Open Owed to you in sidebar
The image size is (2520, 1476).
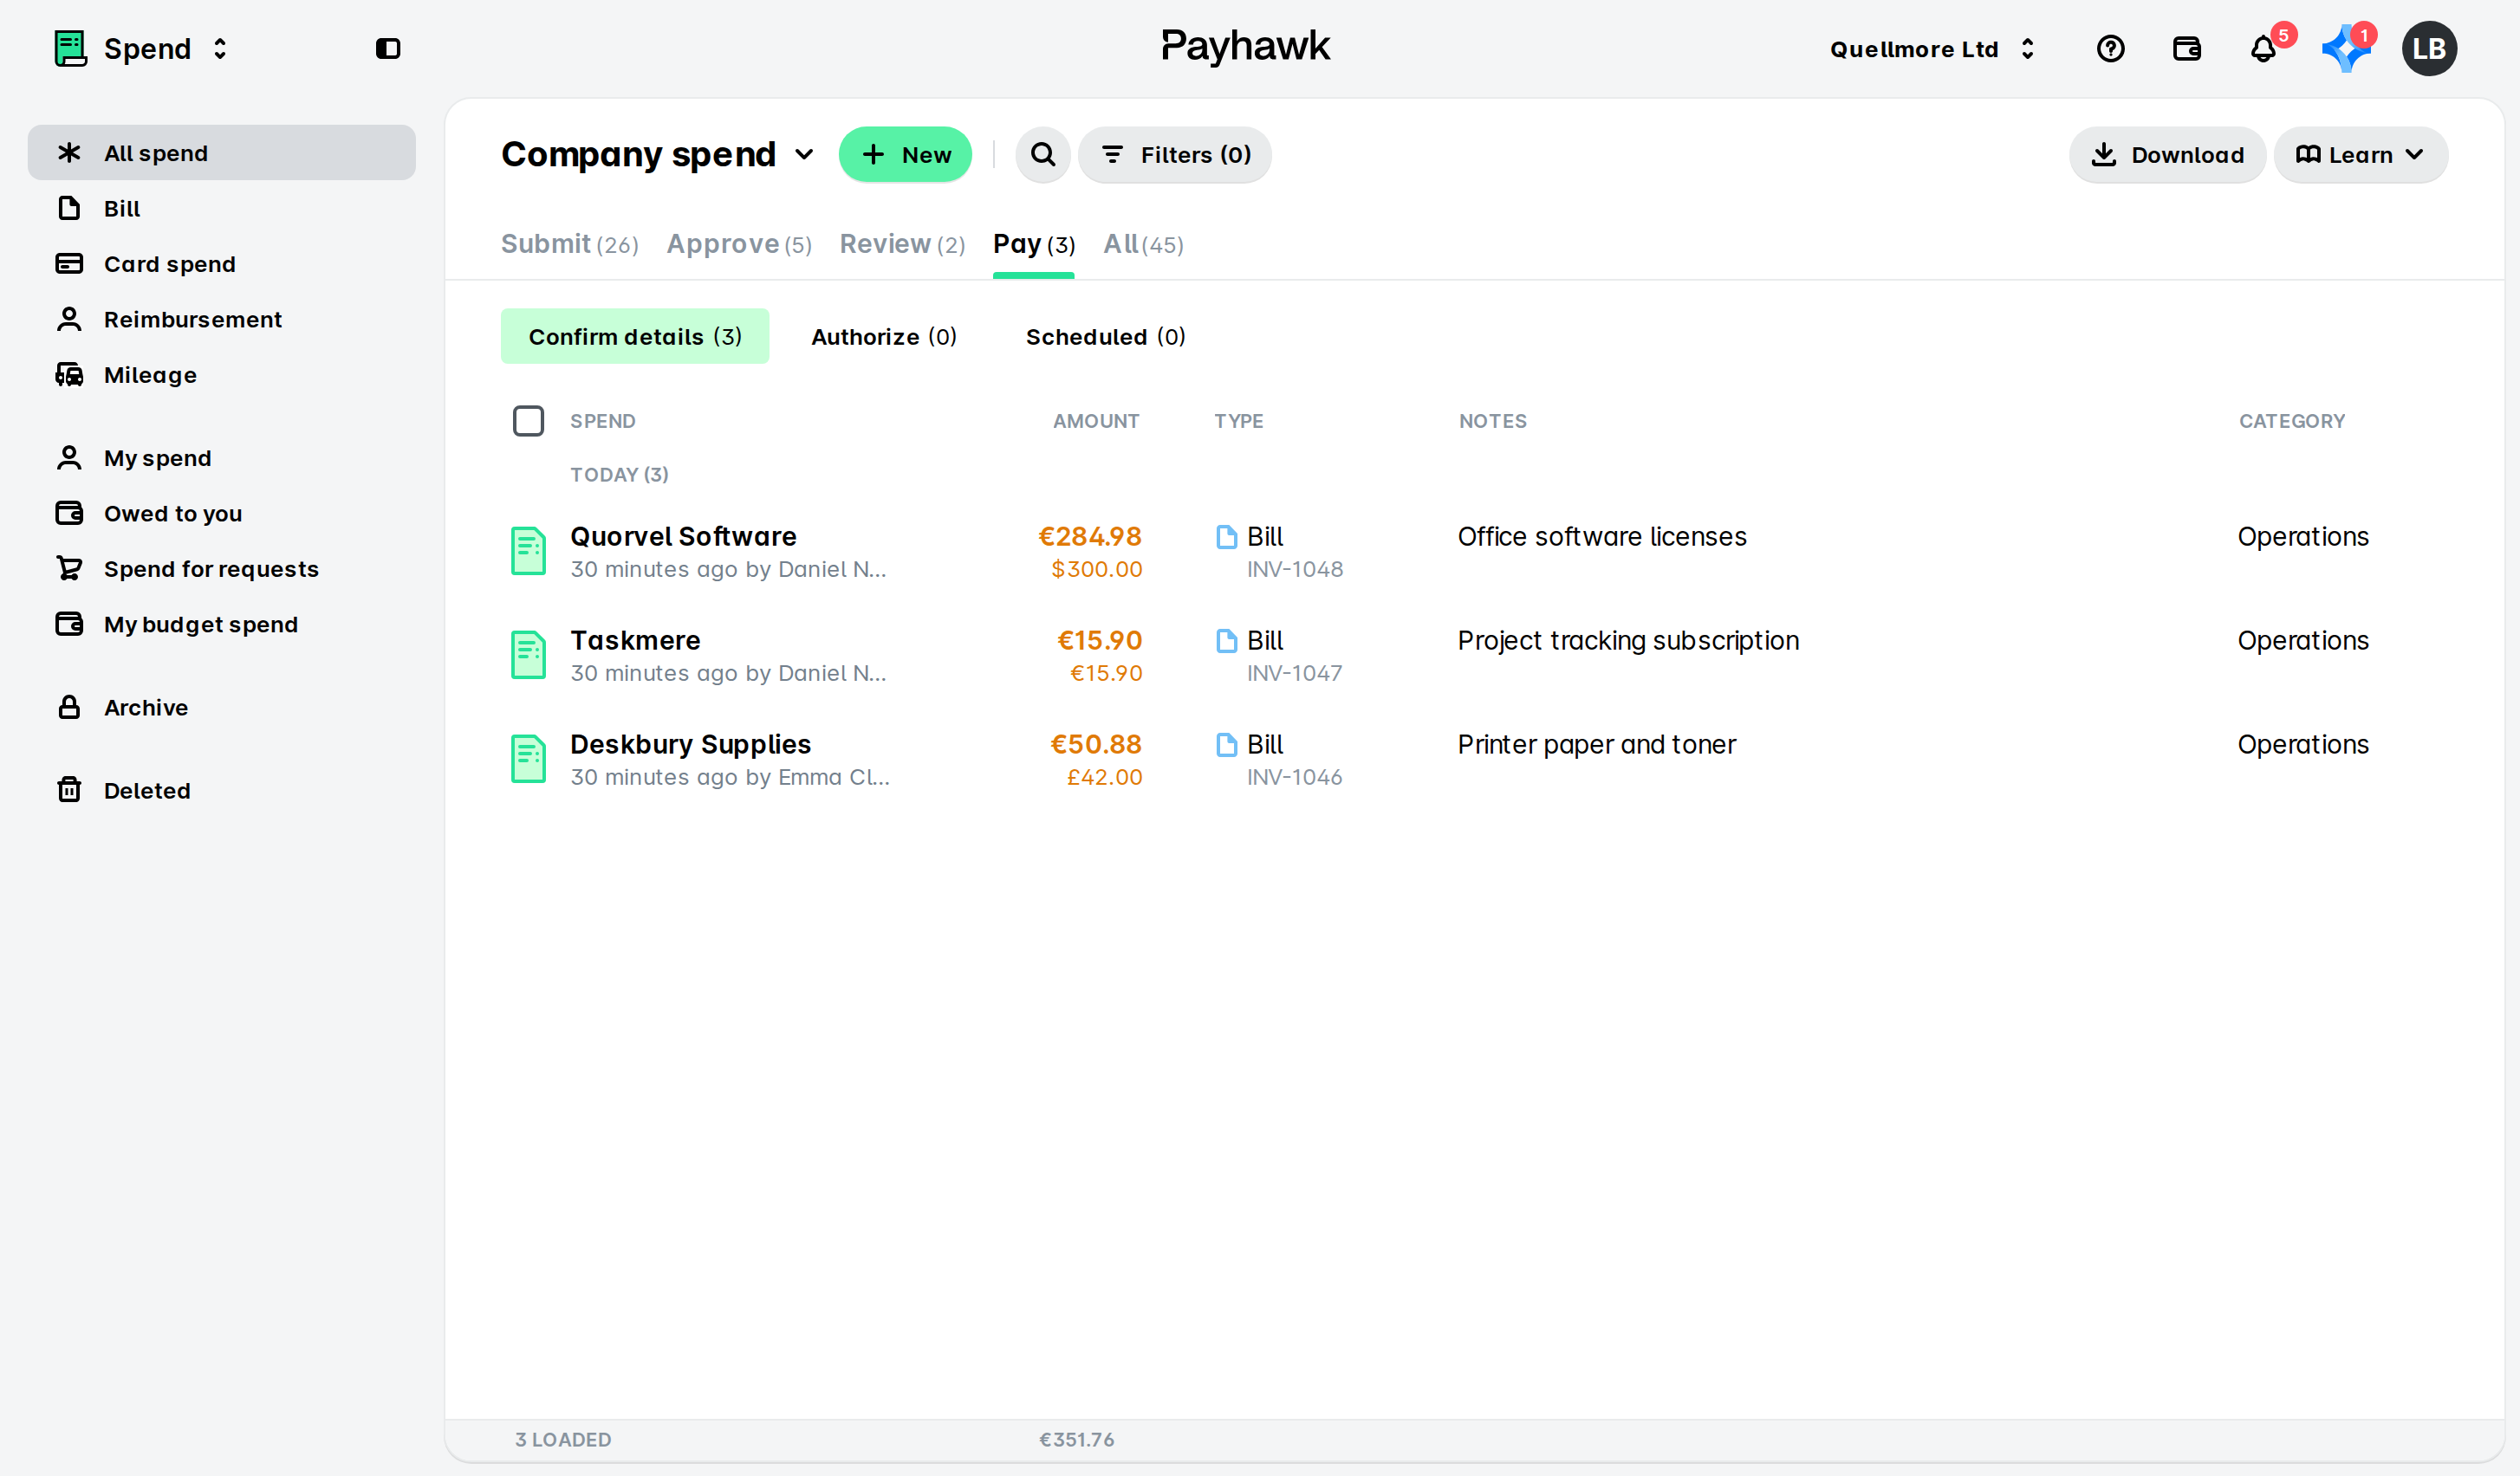coord(222,513)
